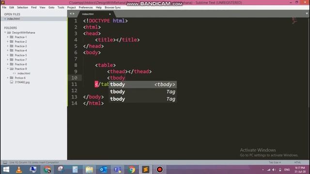Click the minimap at editor top right

pyautogui.click(x=294, y=20)
